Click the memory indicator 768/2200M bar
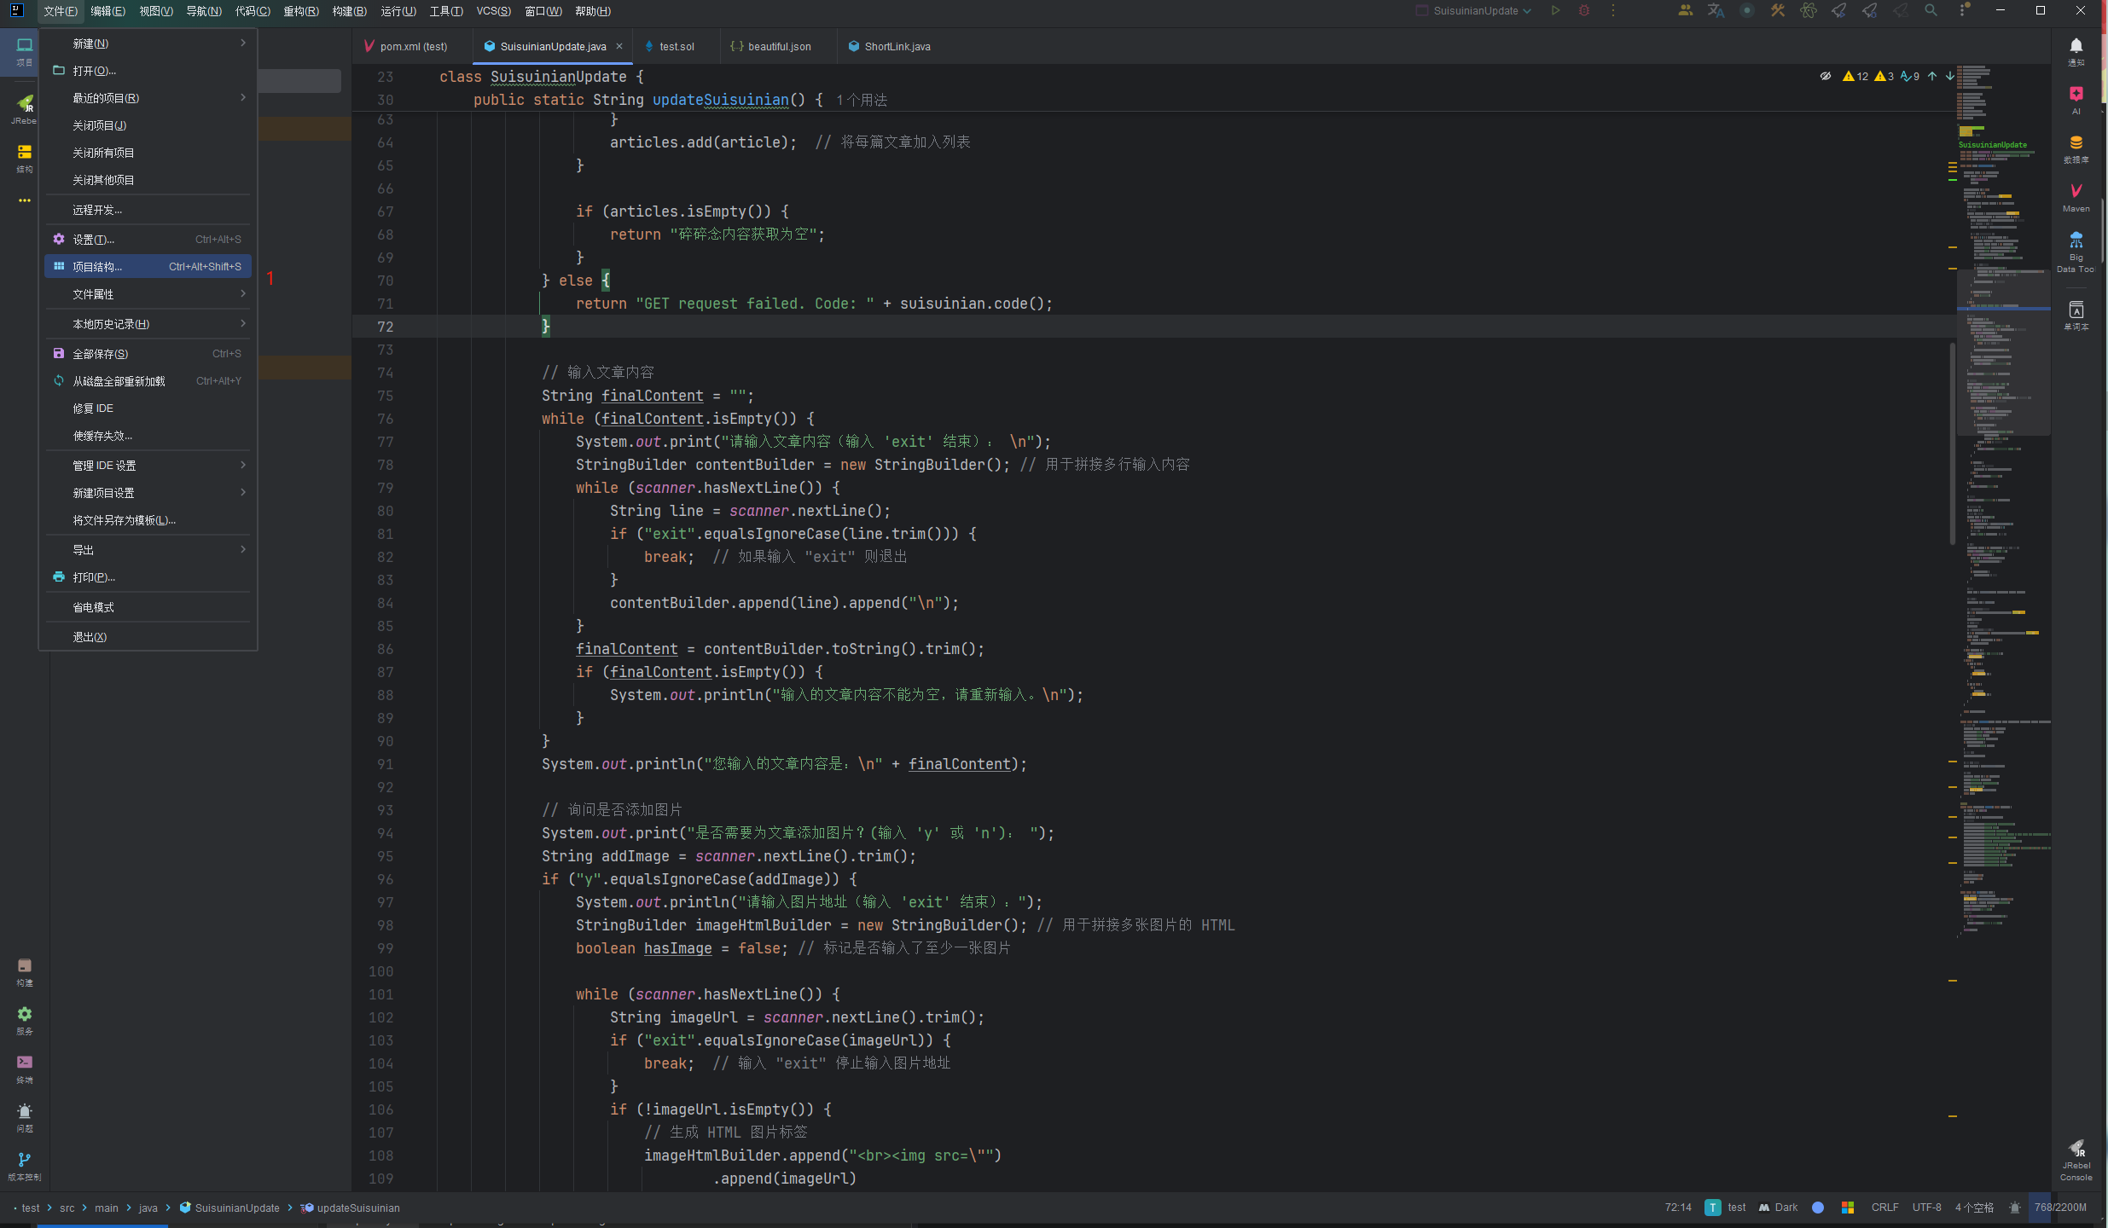Screen dimensions: 2108x1228 (2059, 1208)
